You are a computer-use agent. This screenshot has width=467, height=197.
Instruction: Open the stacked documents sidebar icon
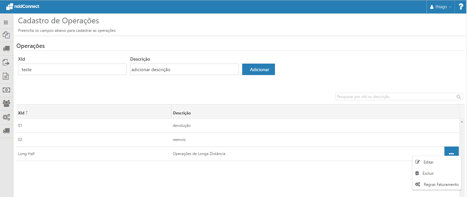click(x=6, y=35)
